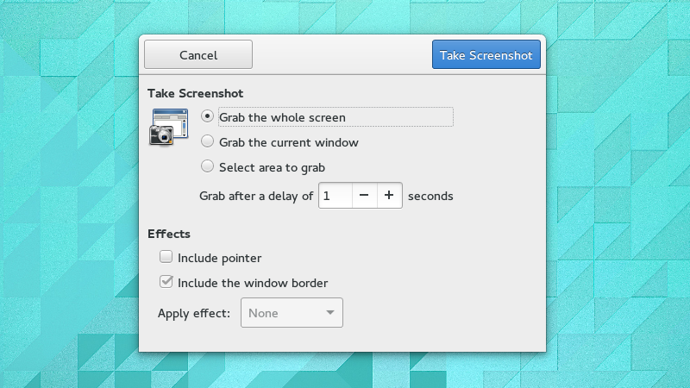Open the Apply effect dropdown arrow
This screenshot has height=388, width=690.
330,313
